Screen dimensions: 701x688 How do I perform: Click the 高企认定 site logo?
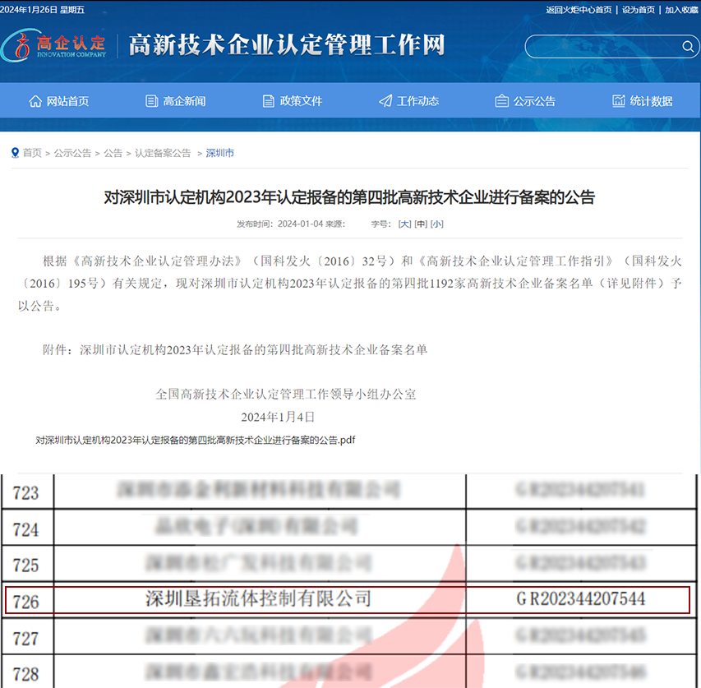[x=55, y=45]
